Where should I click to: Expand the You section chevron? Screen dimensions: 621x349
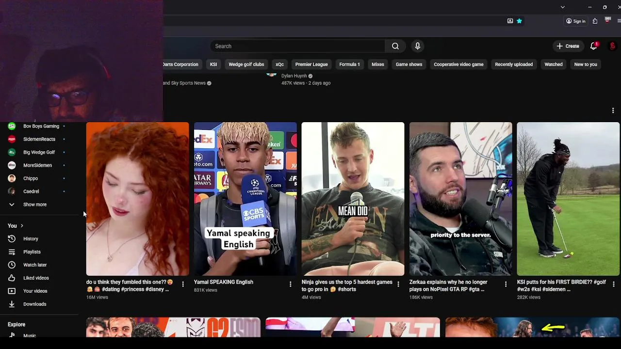pyautogui.click(x=22, y=226)
